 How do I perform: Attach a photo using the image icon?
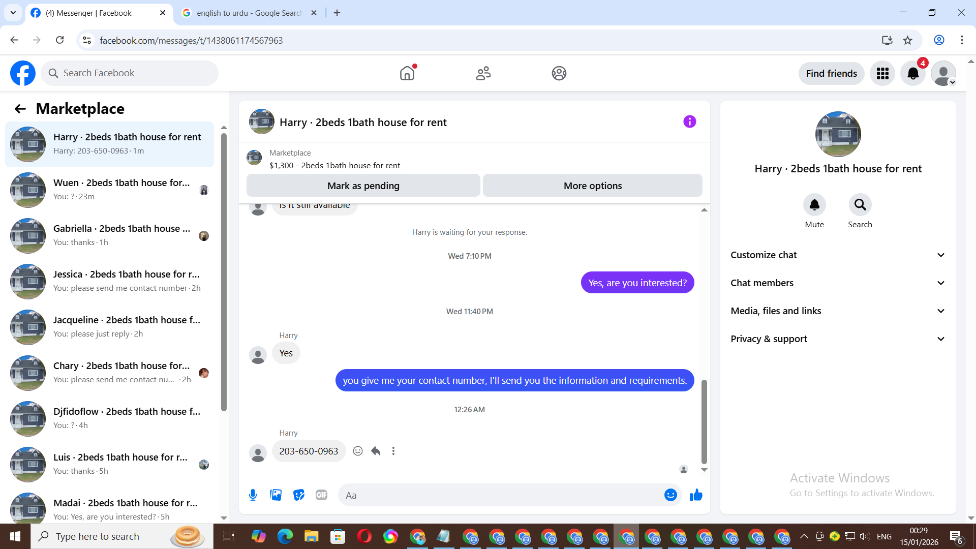(276, 495)
